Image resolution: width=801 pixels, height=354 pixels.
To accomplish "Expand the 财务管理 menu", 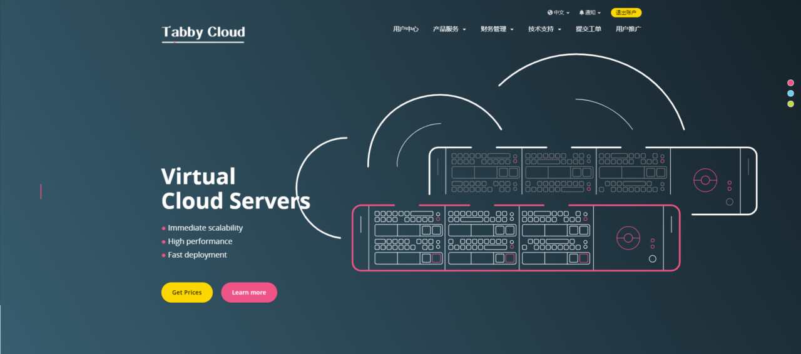I will point(497,29).
